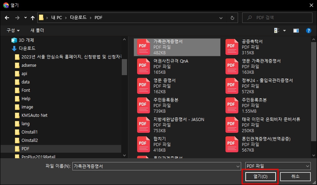Select the 영문 가족관계증명서 PDF icon
The height and width of the screenshot is (185, 317).
[x=232, y=66]
